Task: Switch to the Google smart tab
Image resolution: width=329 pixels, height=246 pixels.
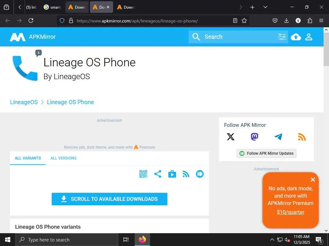Action: (x=53, y=7)
